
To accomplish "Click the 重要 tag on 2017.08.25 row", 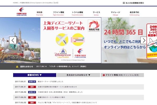I will (x=32, y=97).
